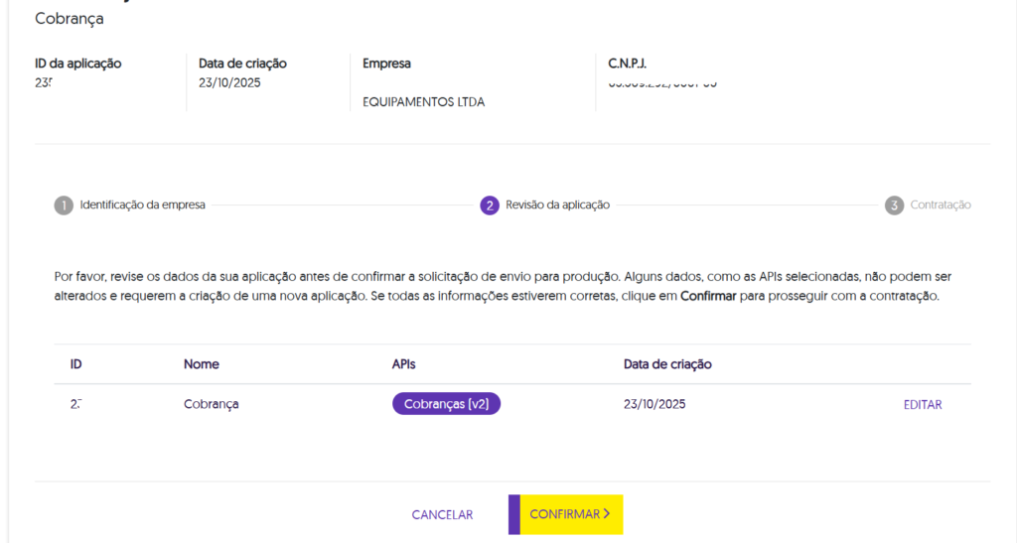Click the Cobranças (v2) API badge

(x=446, y=404)
